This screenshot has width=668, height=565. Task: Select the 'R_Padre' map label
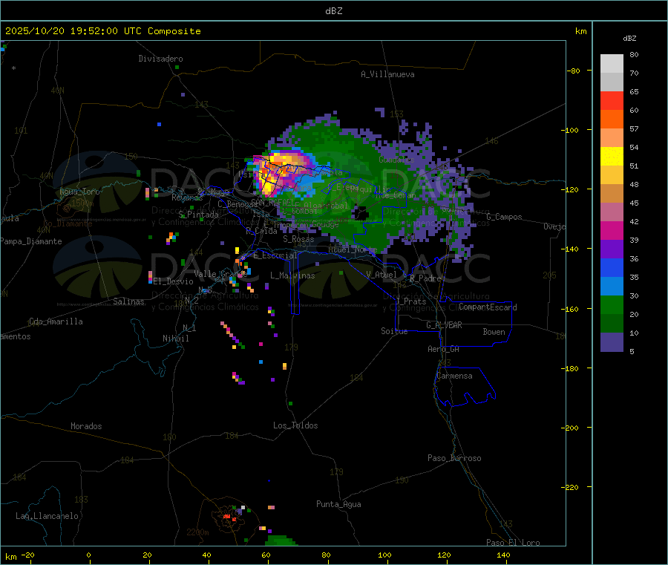(x=425, y=278)
